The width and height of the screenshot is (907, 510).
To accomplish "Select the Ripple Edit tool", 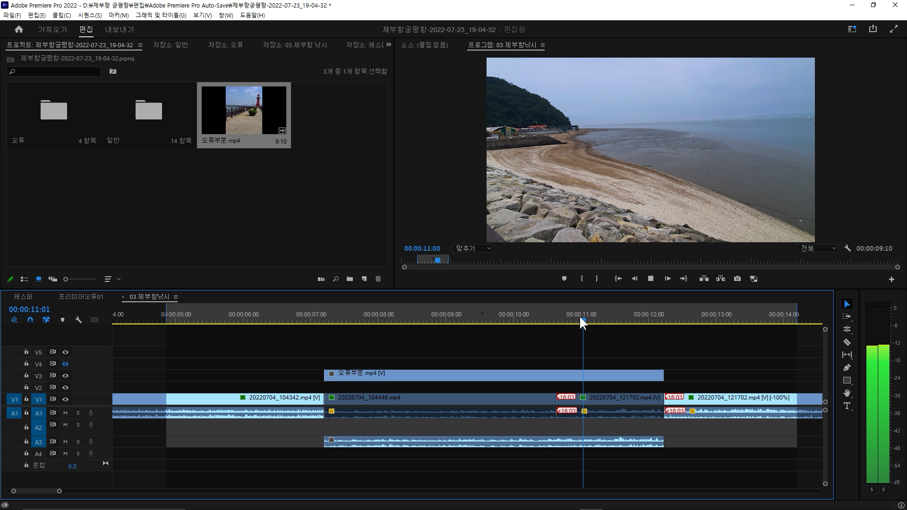I will (x=847, y=329).
